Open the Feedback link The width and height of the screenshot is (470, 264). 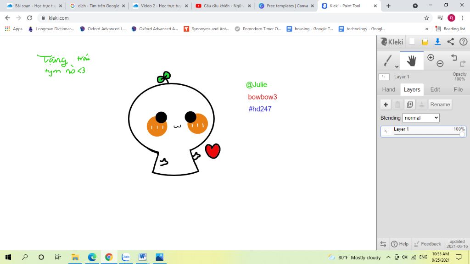click(427, 244)
